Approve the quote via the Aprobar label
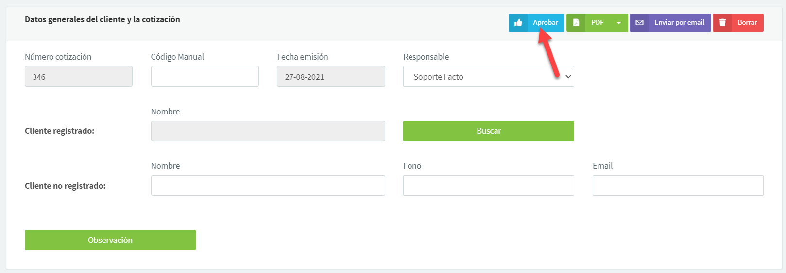The width and height of the screenshot is (786, 273). pos(546,23)
